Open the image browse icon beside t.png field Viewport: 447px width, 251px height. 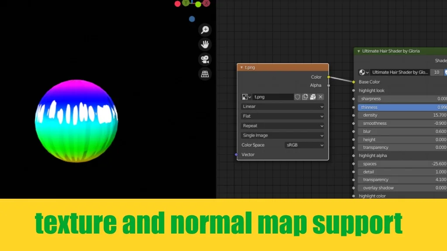tap(246, 97)
